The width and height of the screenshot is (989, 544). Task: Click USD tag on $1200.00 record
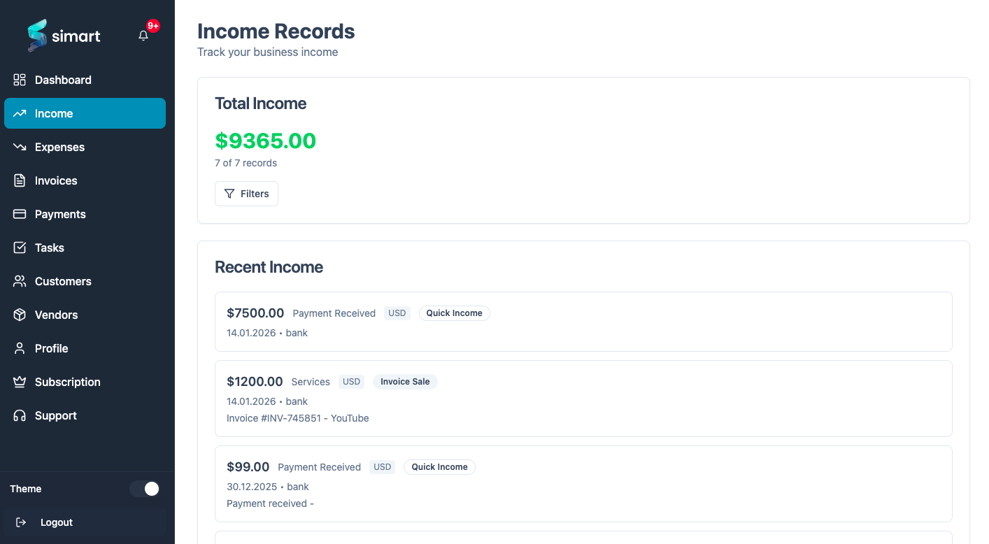click(x=352, y=382)
